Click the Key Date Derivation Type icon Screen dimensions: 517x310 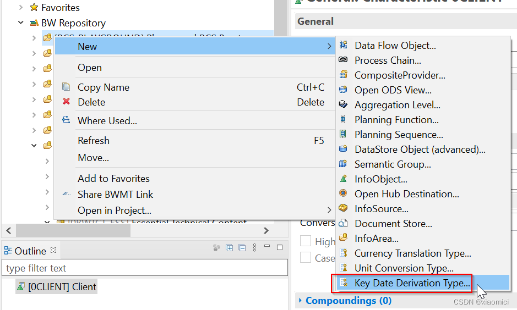tap(344, 283)
